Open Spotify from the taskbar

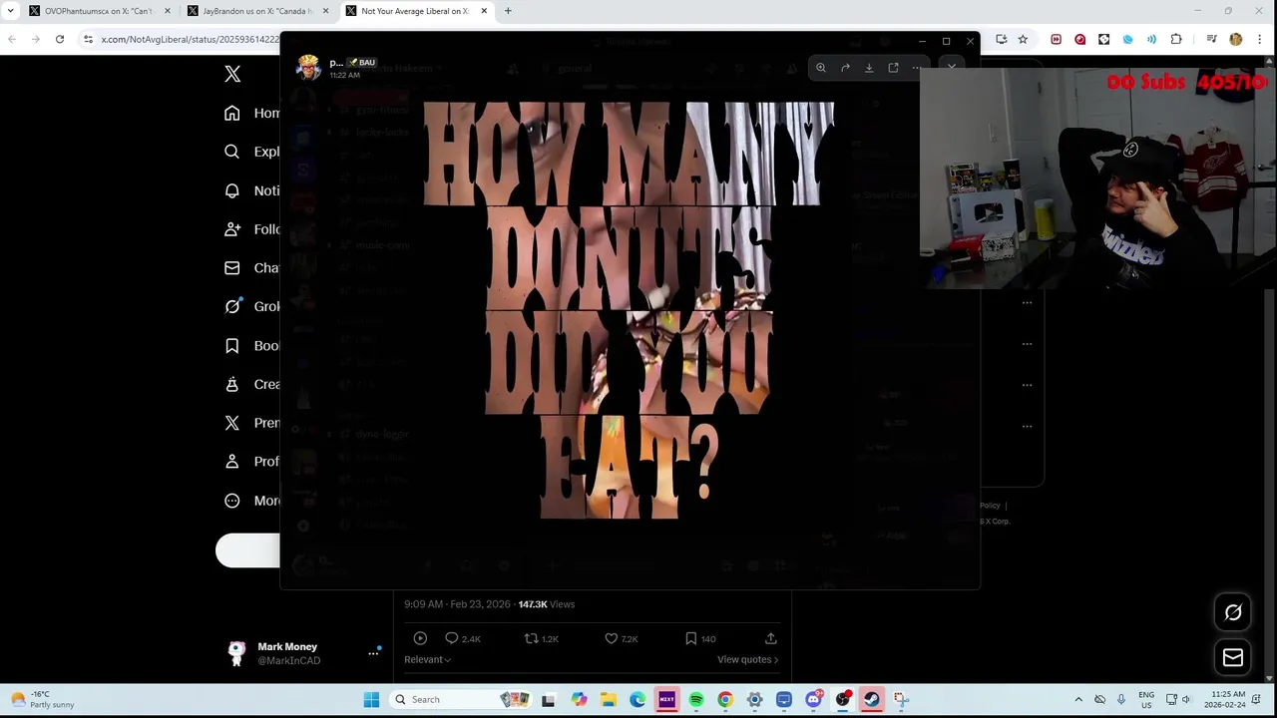[696, 699]
